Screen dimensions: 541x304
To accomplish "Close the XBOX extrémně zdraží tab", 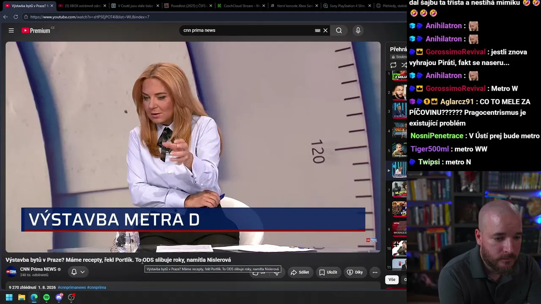I will tap(105, 6).
